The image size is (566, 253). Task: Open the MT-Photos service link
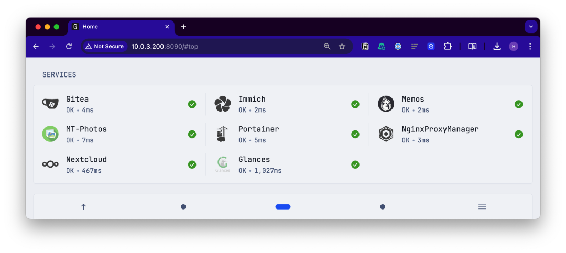(86, 129)
